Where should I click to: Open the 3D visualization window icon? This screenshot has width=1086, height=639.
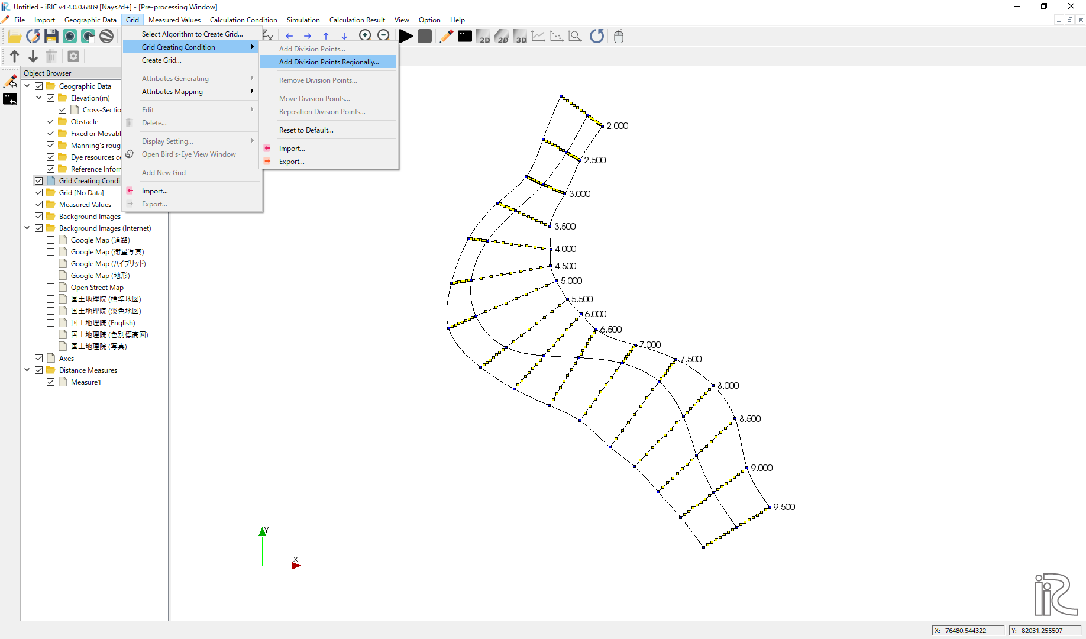tap(520, 36)
